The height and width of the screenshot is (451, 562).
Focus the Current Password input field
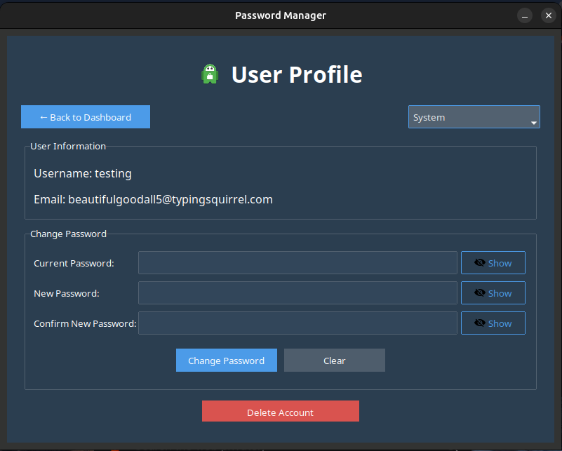(297, 263)
